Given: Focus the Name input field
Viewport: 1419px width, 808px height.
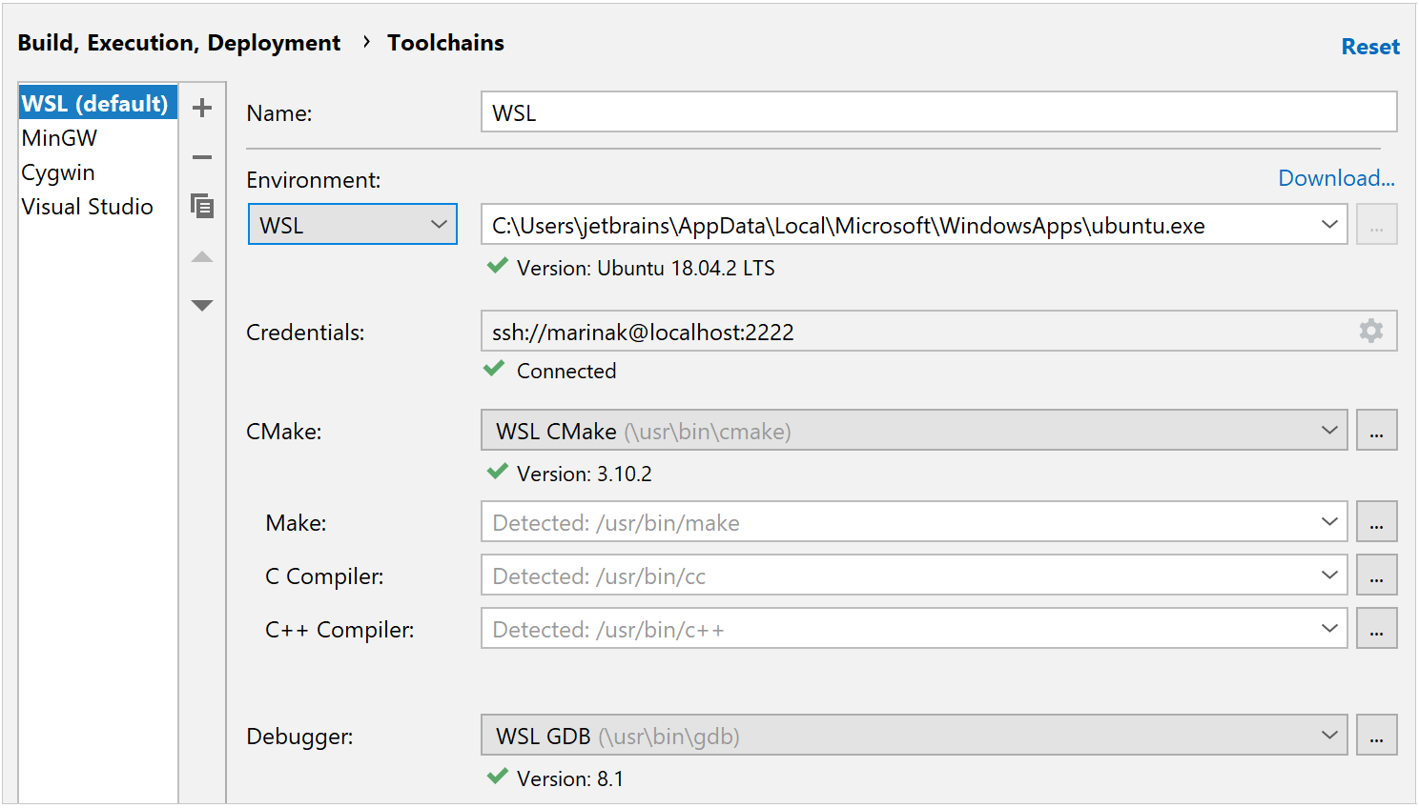Looking at the screenshot, I should click(939, 112).
